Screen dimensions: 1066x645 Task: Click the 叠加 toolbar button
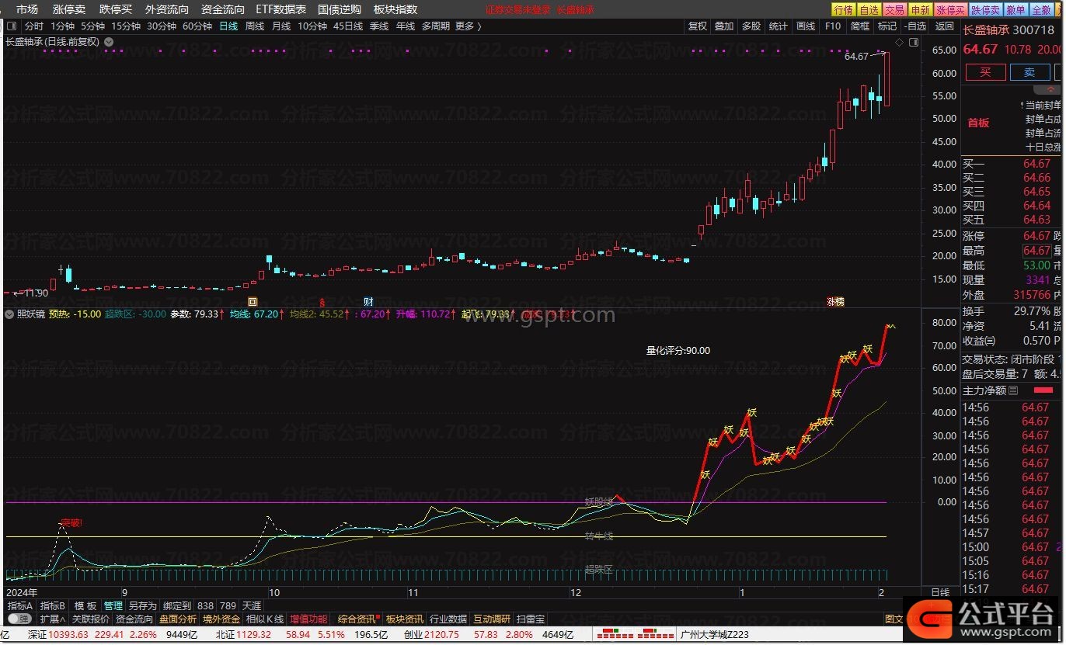(724, 26)
